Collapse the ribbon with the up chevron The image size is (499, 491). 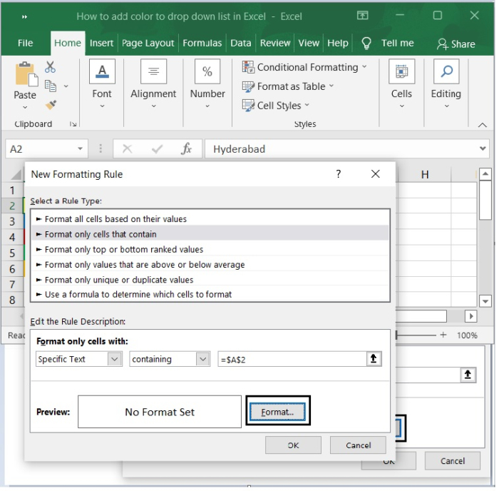tap(483, 125)
